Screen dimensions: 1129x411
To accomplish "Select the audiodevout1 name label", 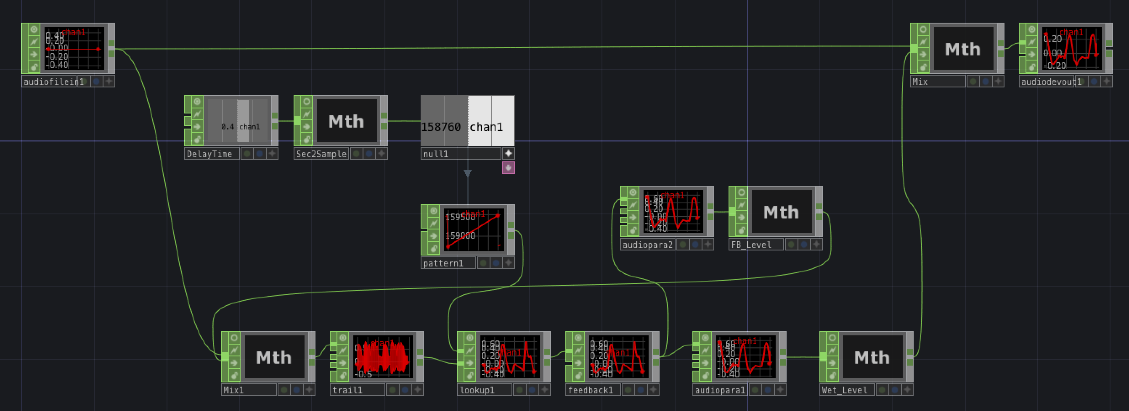I will pos(1047,82).
